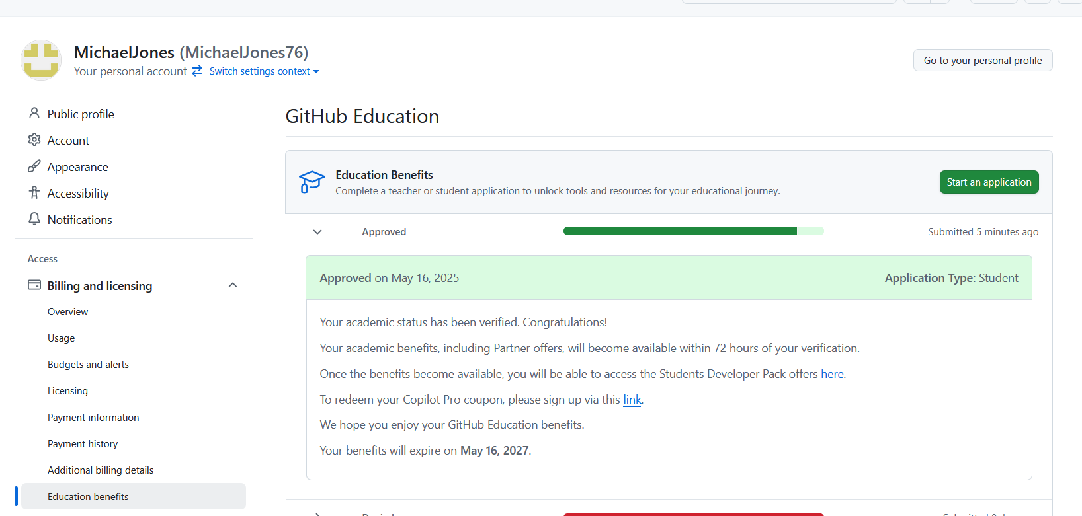
Task: Click the Public profile person icon
Action: (x=34, y=114)
